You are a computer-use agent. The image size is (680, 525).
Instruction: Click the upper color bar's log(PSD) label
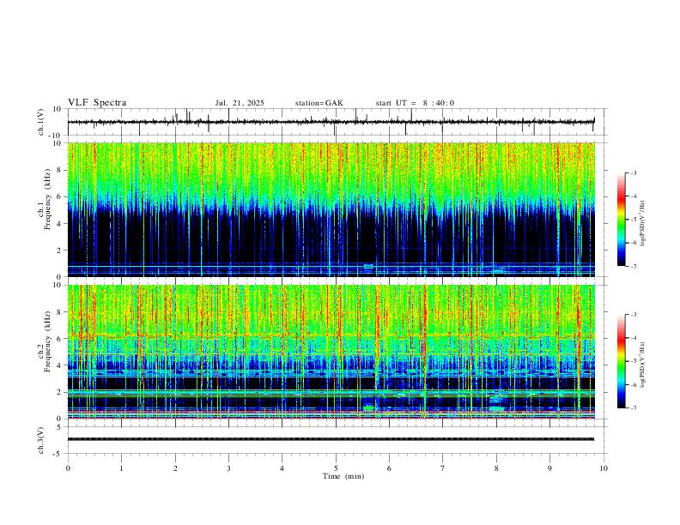click(643, 223)
